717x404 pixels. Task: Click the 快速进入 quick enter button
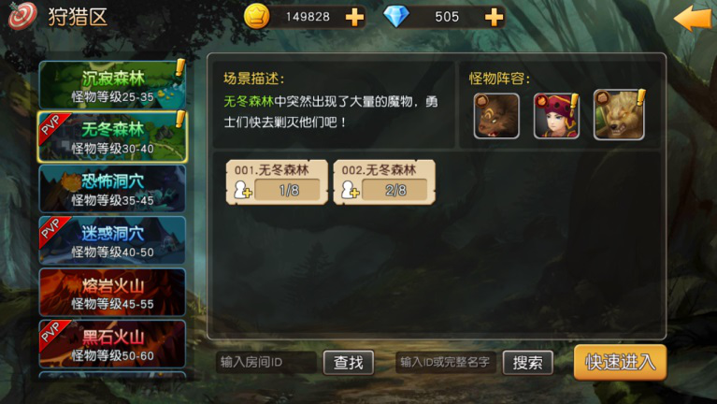coord(620,362)
